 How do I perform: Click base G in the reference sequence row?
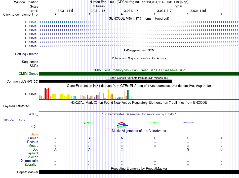[x=188, y=14]
